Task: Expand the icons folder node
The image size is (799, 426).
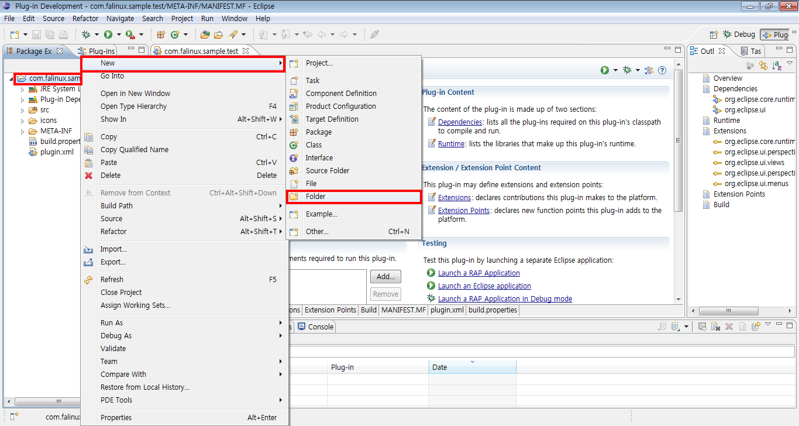Action: (23, 121)
